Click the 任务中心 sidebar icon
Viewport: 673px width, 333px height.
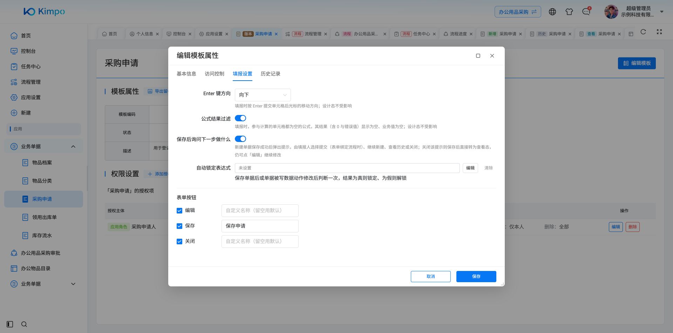[x=14, y=67]
